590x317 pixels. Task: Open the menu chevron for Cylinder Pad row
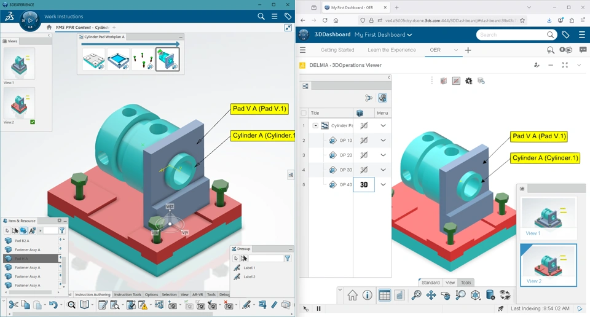[x=383, y=125]
